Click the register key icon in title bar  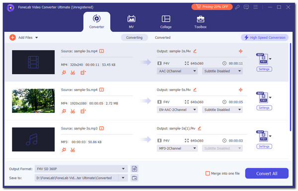pos(237,7)
